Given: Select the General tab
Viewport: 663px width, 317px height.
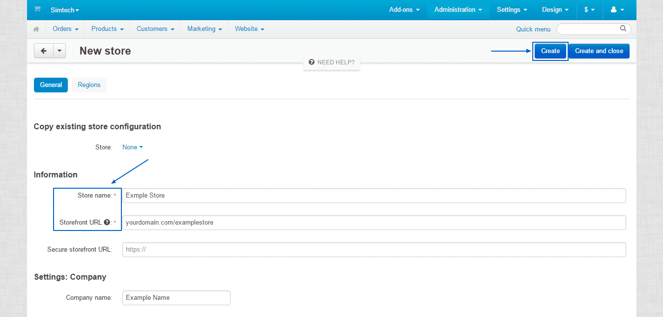Looking at the screenshot, I should pyautogui.click(x=51, y=85).
